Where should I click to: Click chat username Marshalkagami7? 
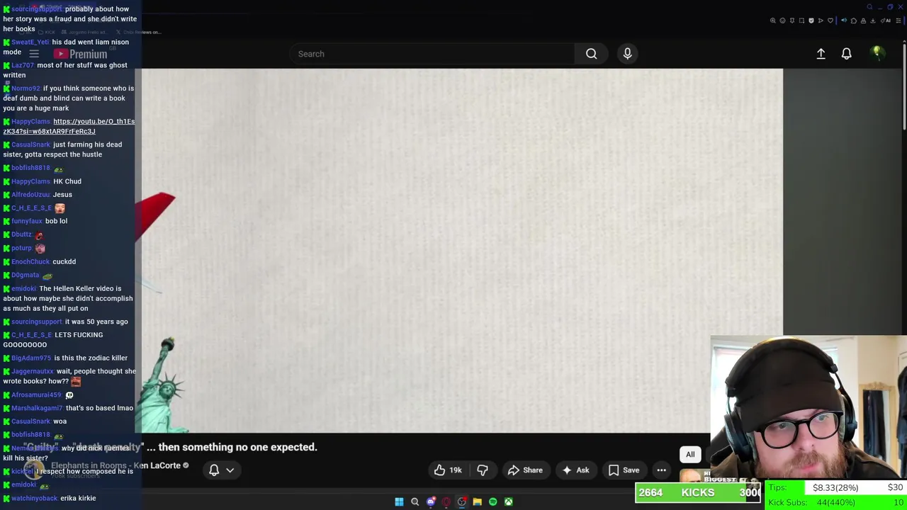(38, 408)
